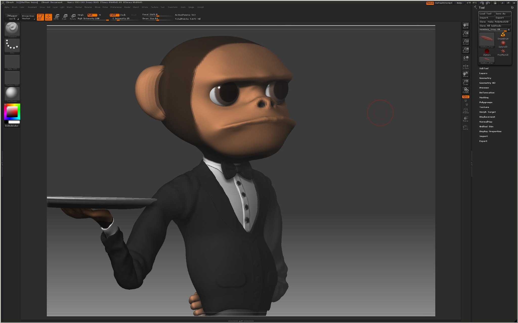Activate the Move tool in top toolbar
Image resolution: width=518 pixels, height=323 pixels.
pos(57,17)
